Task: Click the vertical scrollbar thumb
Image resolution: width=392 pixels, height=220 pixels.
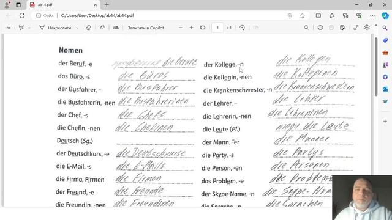Action: (375, 67)
